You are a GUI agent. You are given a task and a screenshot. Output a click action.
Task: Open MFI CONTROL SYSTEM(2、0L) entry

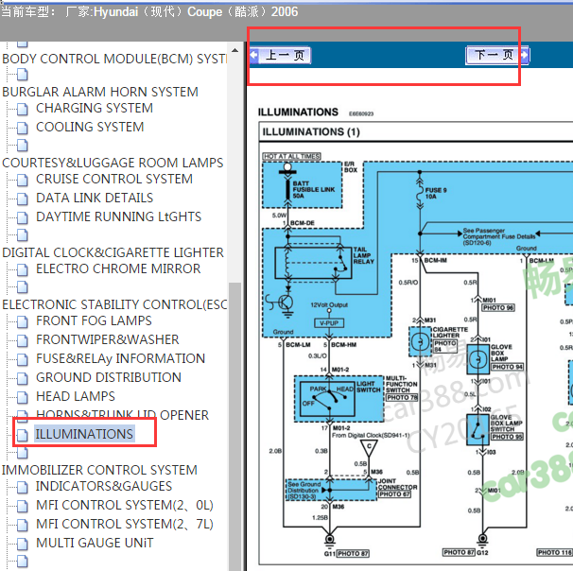coord(125,505)
